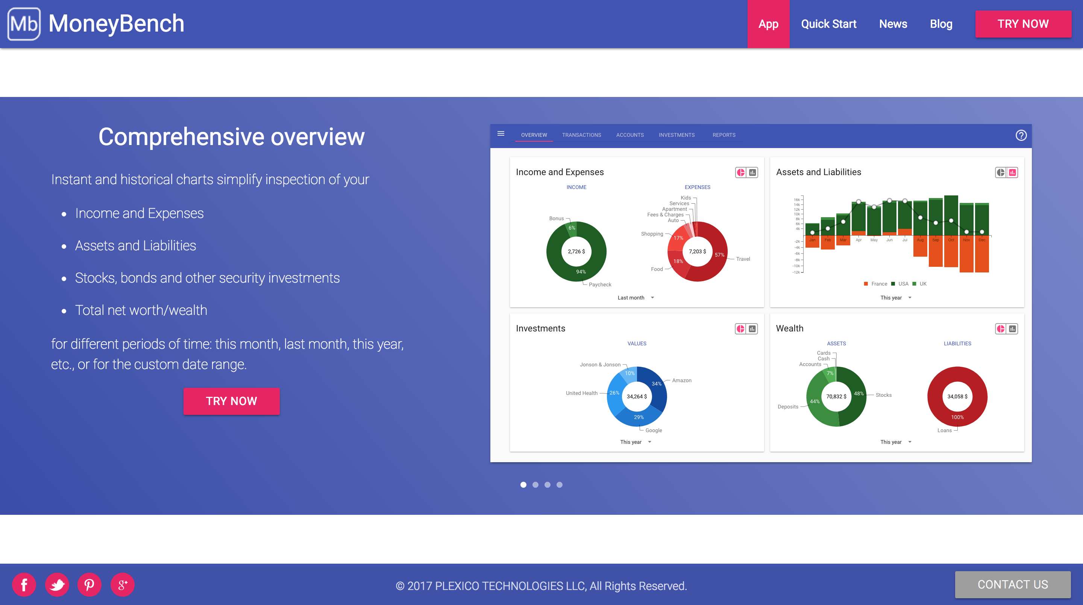Switch Income and Expenses to bar chart view
Screen dimensions: 1083x605
point(752,172)
